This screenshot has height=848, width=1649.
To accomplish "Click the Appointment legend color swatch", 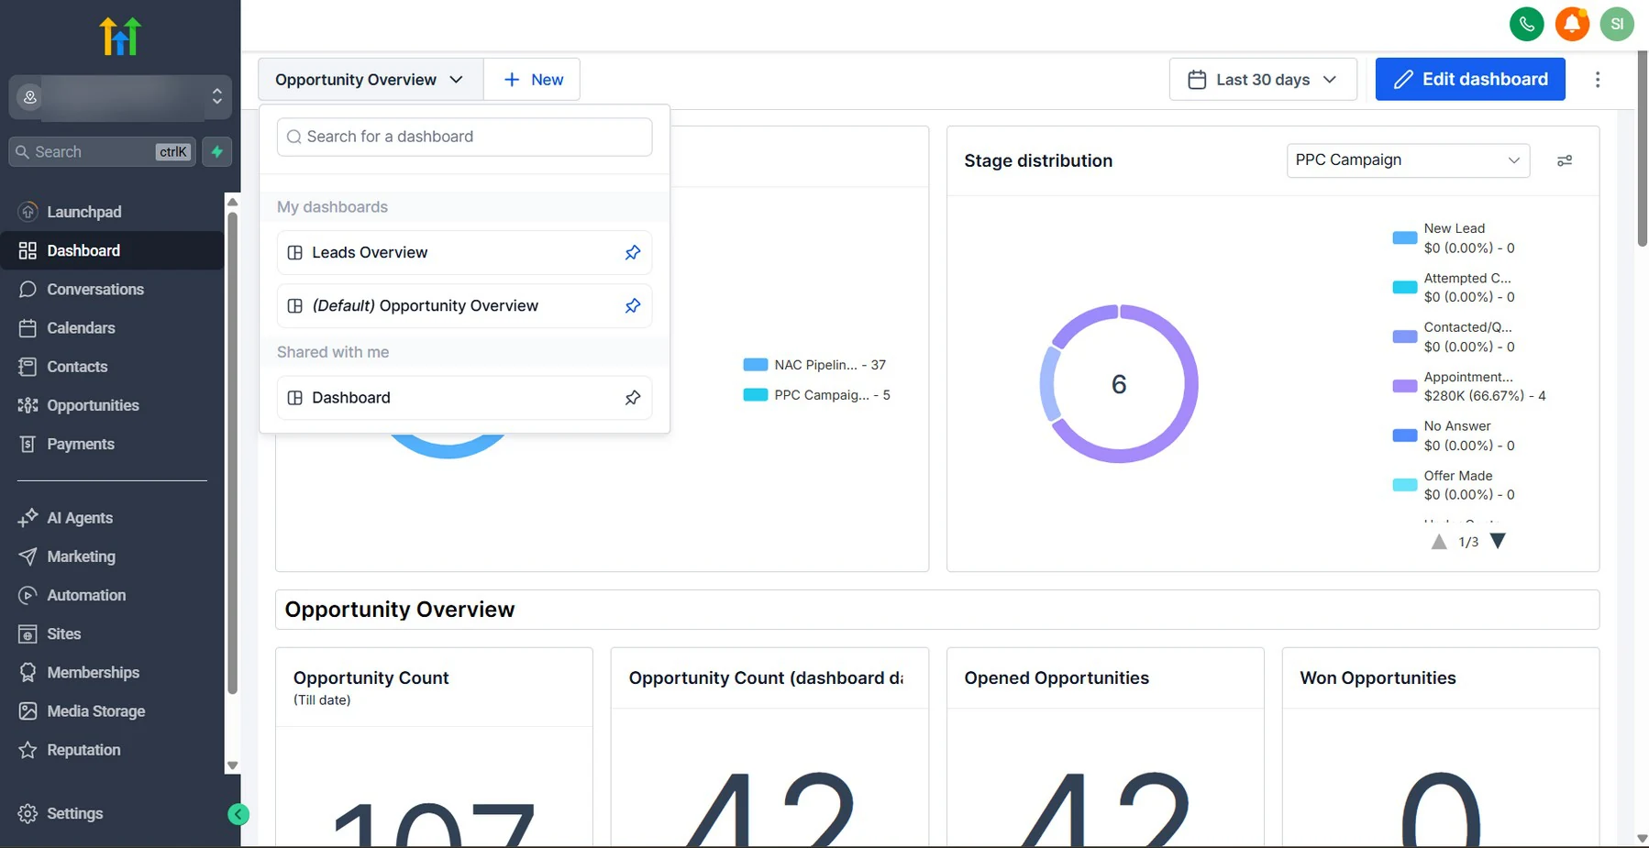I will (1404, 387).
